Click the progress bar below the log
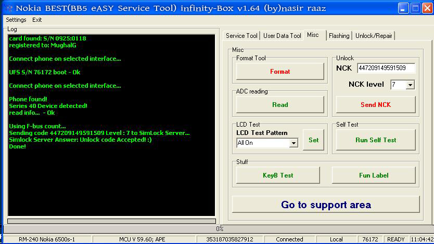 click(111, 221)
